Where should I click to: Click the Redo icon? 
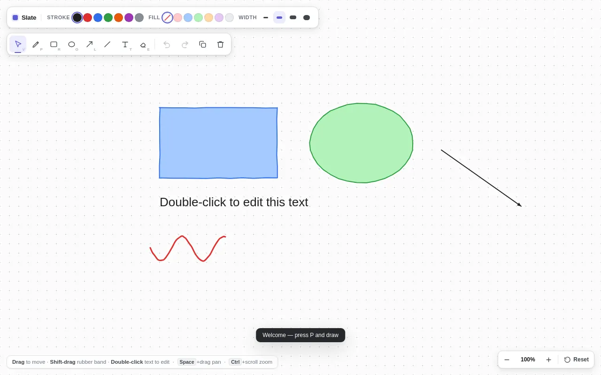point(185,44)
